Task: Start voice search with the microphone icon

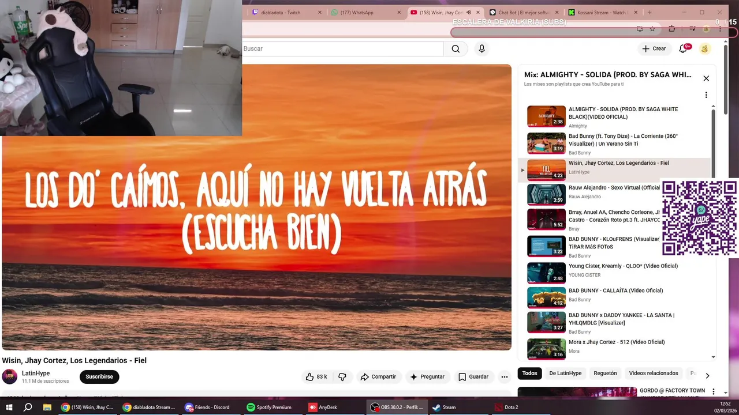Action: 482,49
